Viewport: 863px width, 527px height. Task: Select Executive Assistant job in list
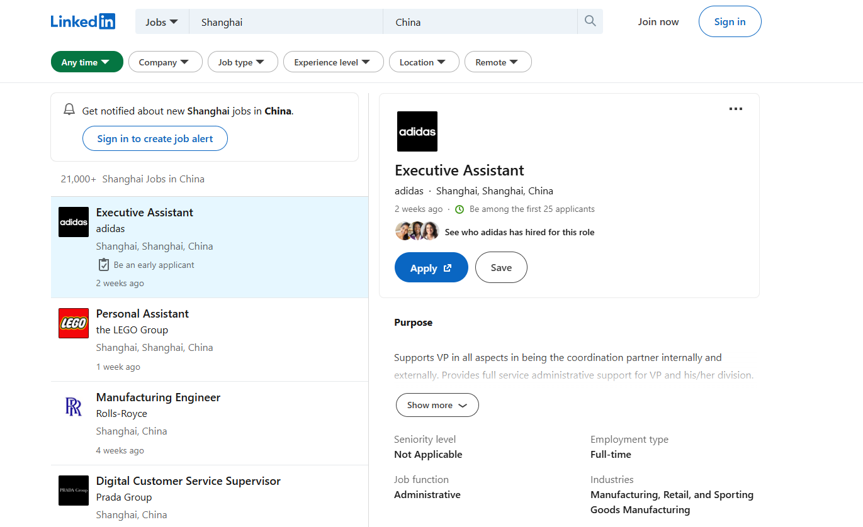pos(210,247)
